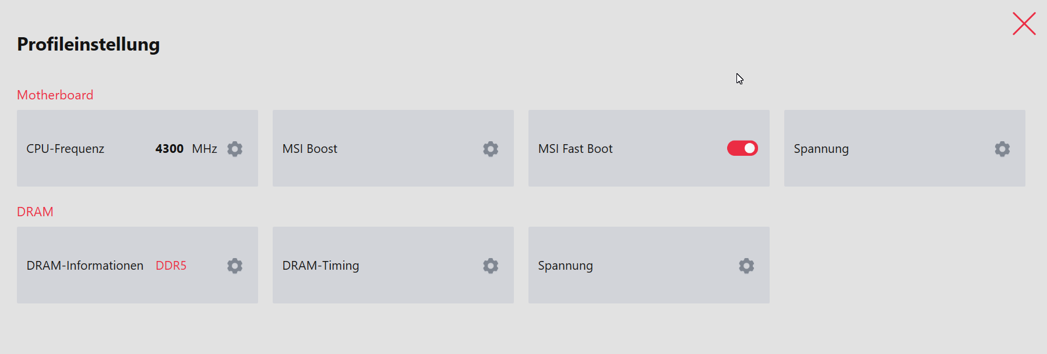
Task: Click the red DDR5 text
Action: coord(171,266)
